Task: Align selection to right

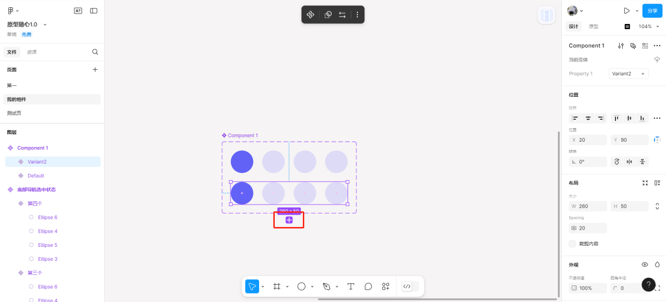Action: pos(601,118)
